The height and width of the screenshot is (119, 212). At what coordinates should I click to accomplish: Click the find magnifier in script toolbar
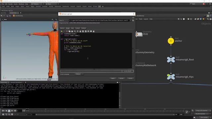75,31
